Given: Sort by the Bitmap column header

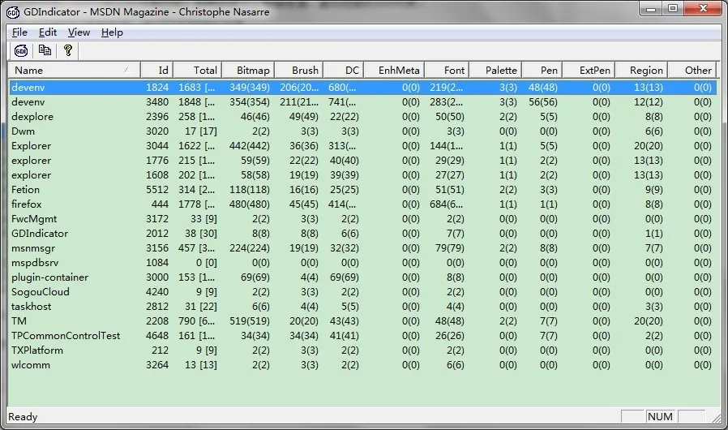Looking at the screenshot, I should [248, 71].
